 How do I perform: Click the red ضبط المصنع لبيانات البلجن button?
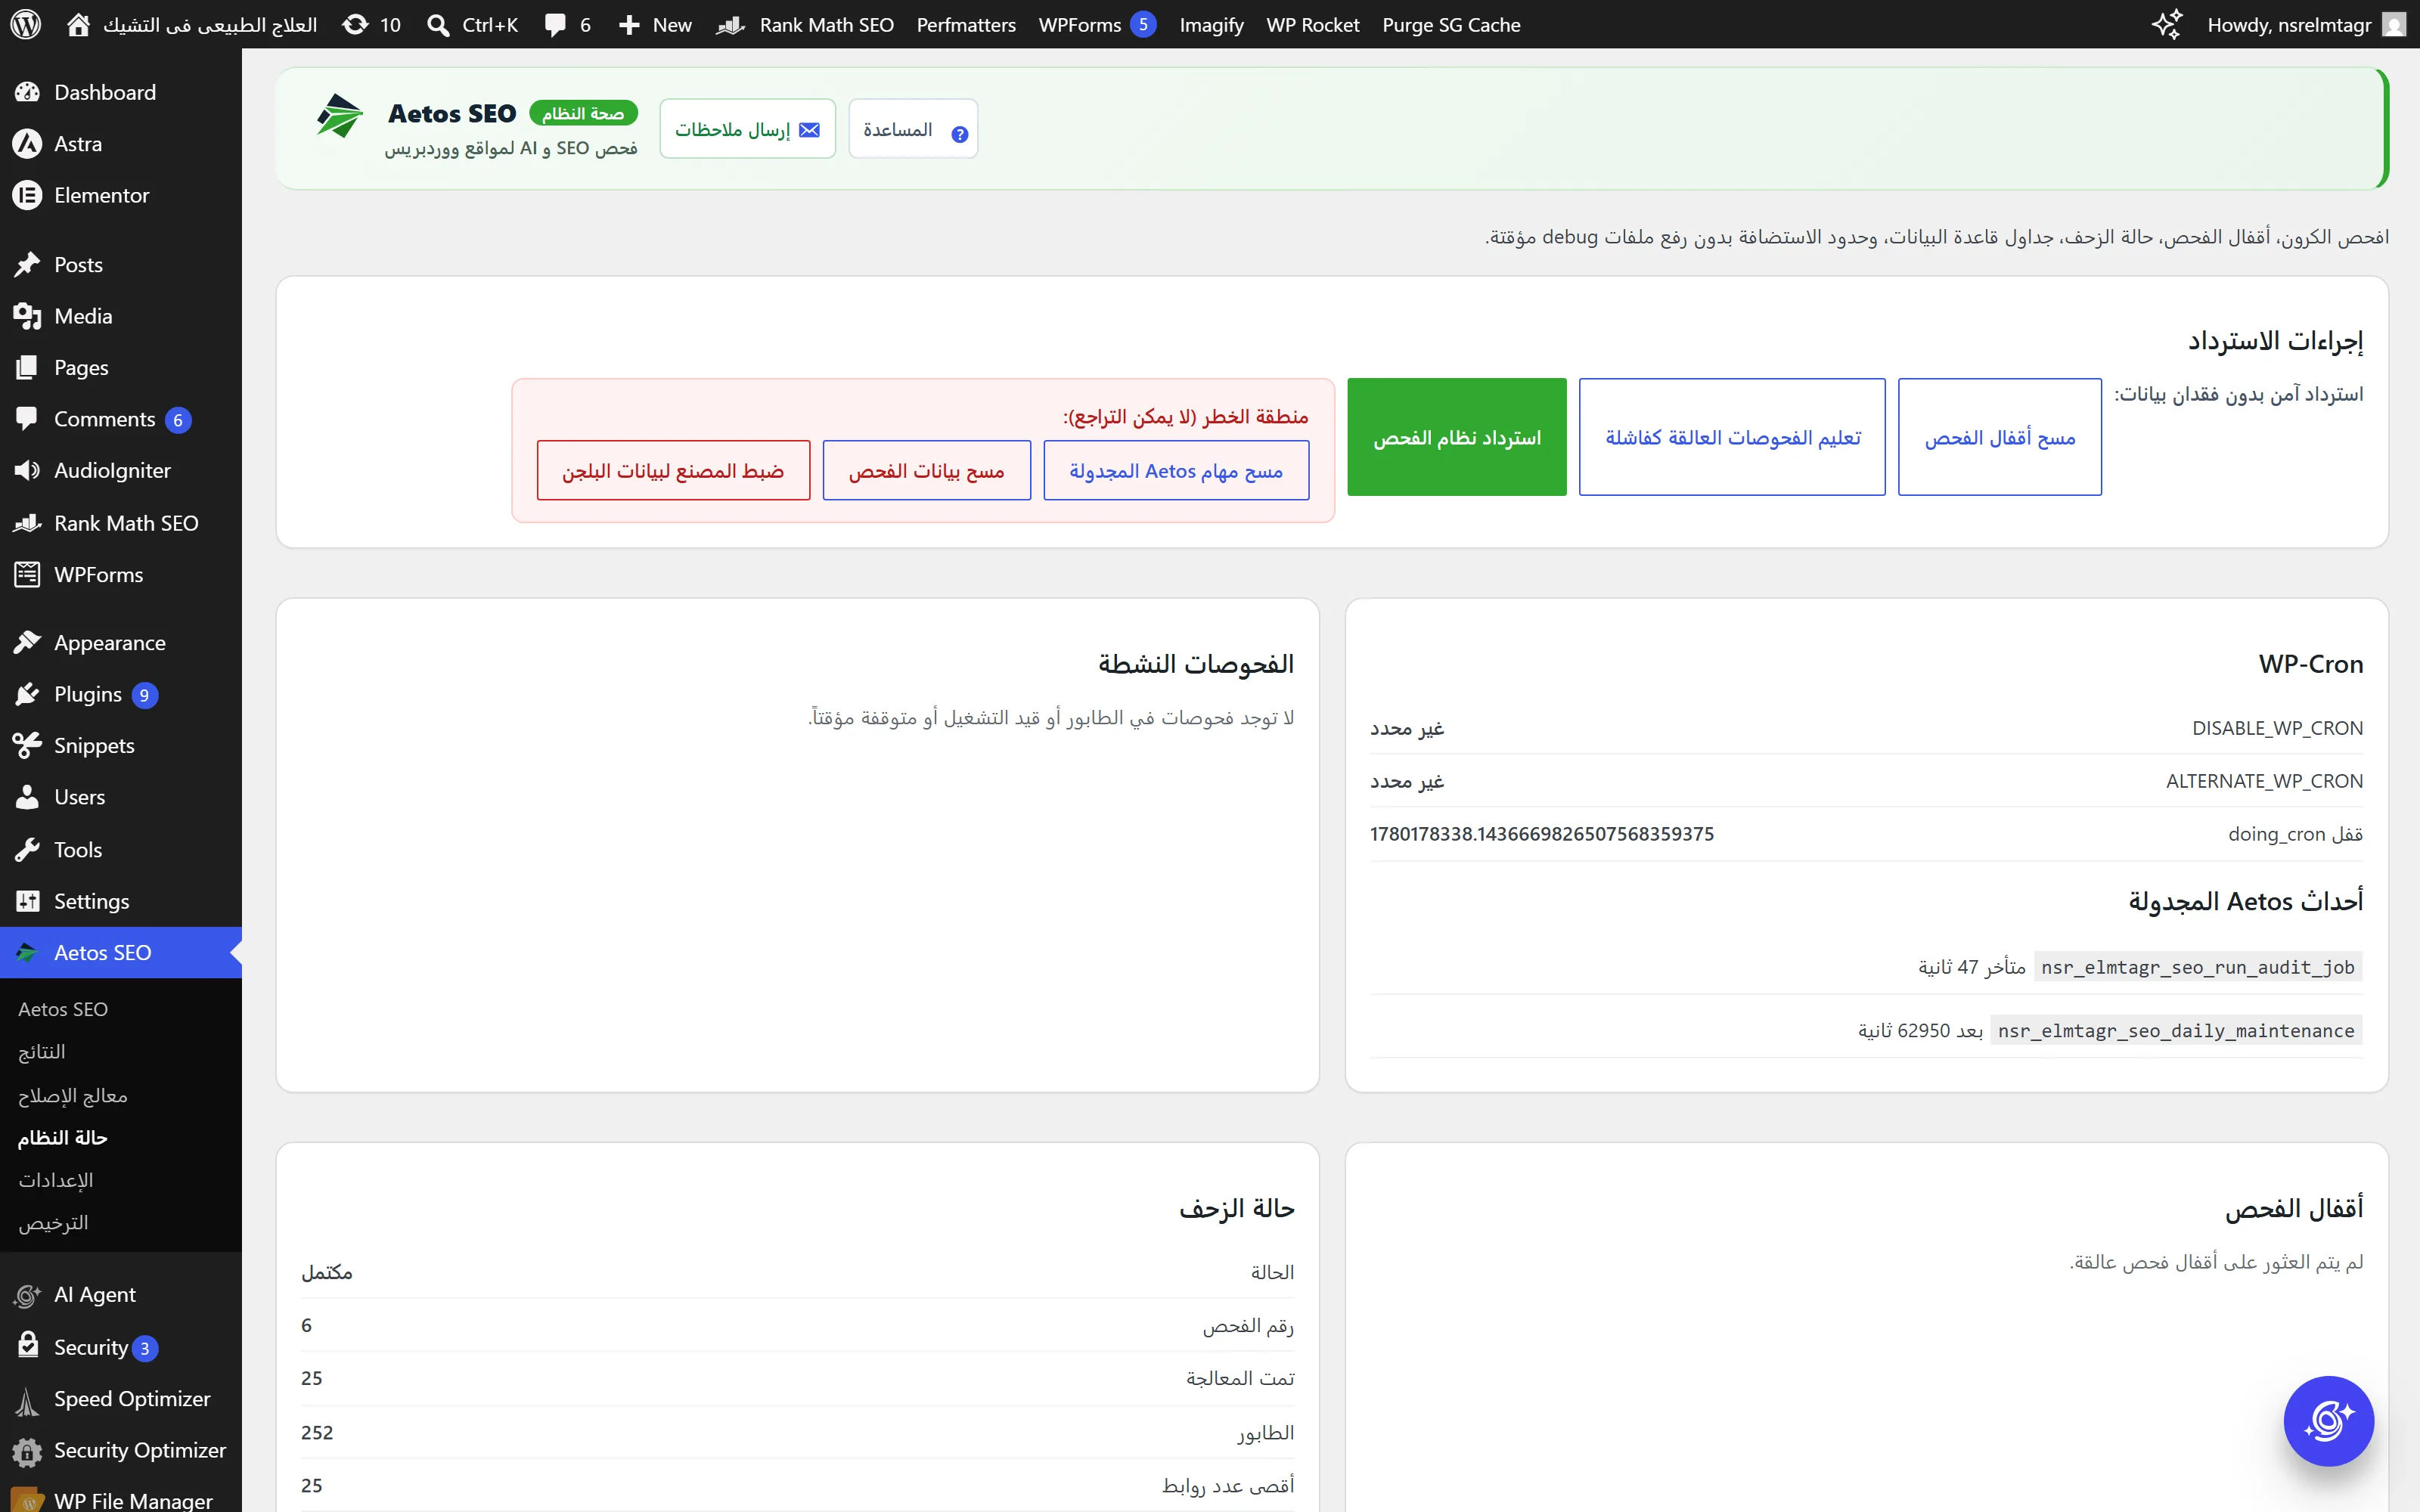tap(673, 470)
